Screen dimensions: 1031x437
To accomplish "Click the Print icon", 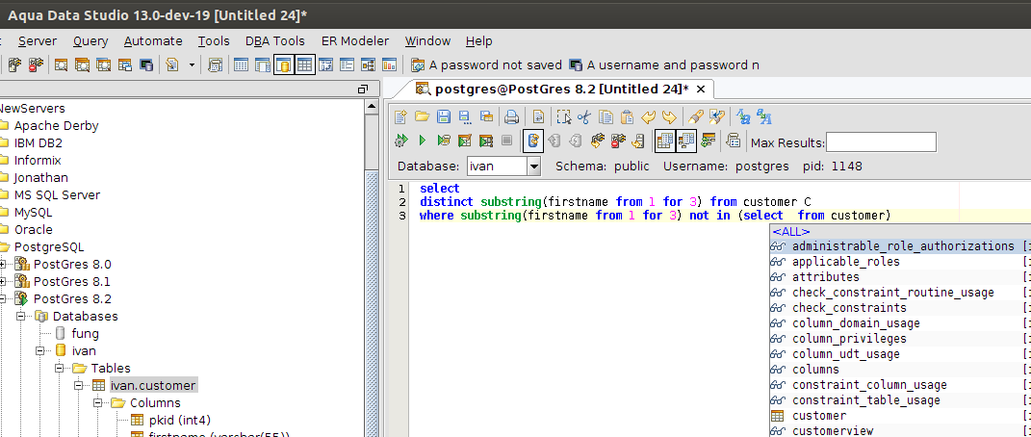I will (511, 117).
